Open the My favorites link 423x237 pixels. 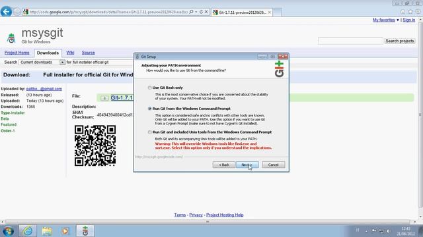383,20
